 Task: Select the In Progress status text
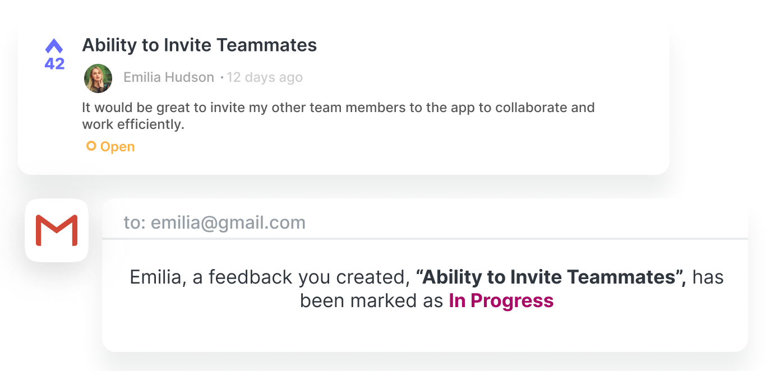tap(501, 301)
